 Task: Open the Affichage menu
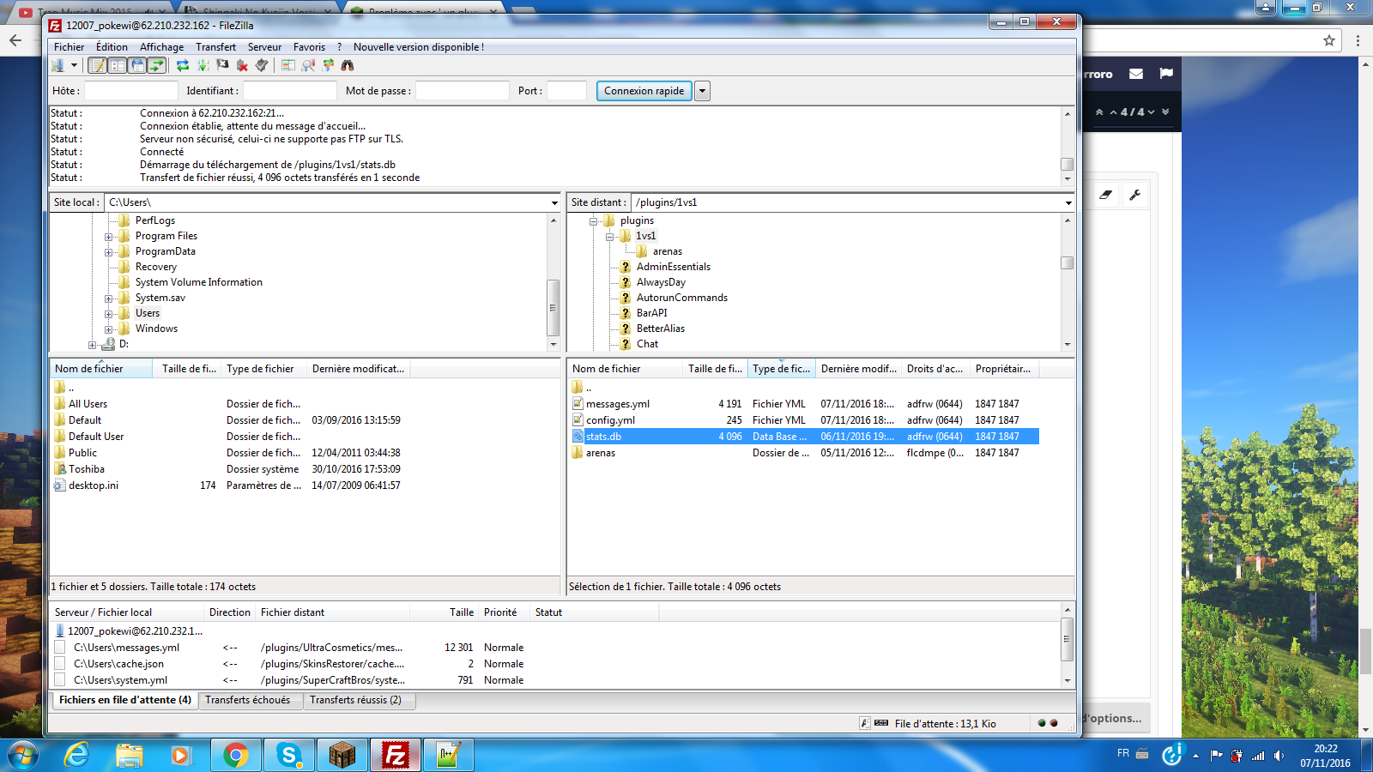(161, 47)
